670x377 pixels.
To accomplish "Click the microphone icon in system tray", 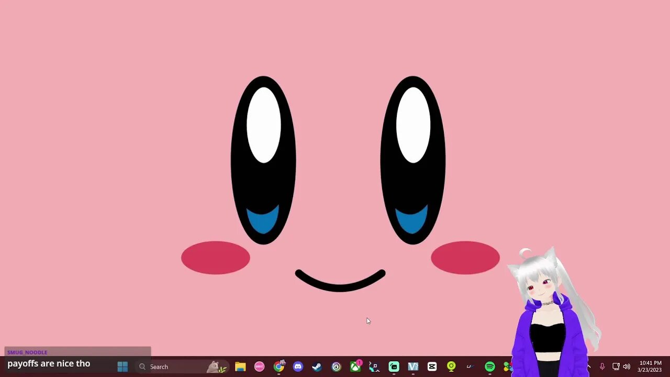I will (x=602, y=367).
